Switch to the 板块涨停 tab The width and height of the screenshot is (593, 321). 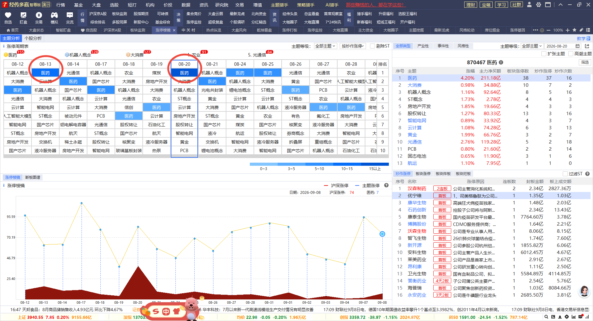pos(423,174)
